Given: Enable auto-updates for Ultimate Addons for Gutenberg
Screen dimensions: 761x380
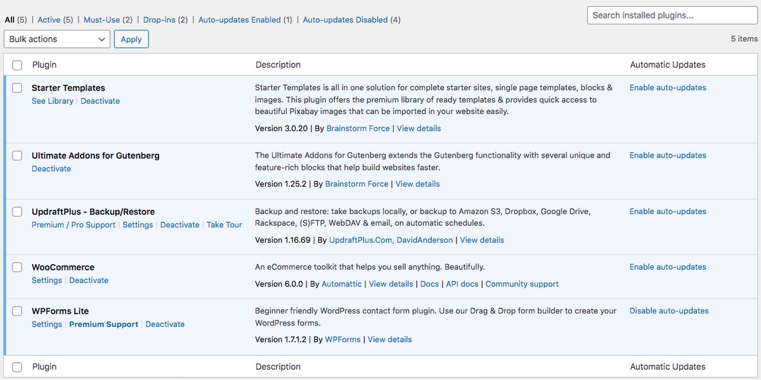Looking at the screenshot, I should click(x=668, y=155).
